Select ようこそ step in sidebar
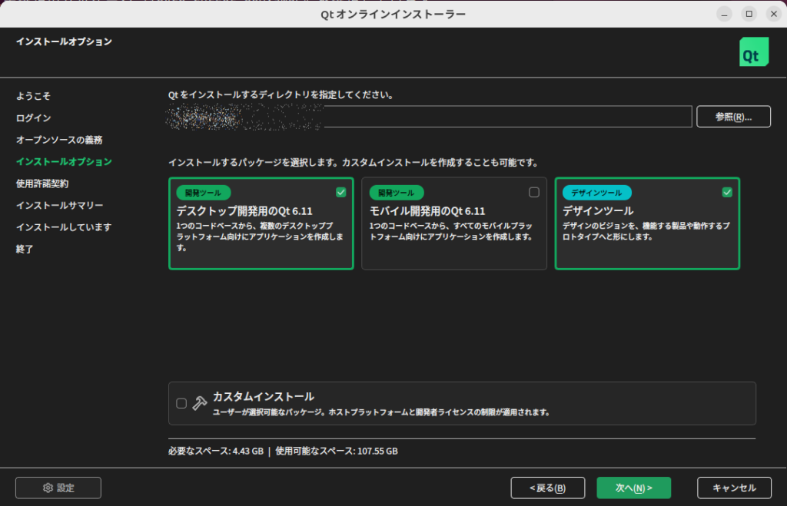The height and width of the screenshot is (506, 787). pos(34,96)
